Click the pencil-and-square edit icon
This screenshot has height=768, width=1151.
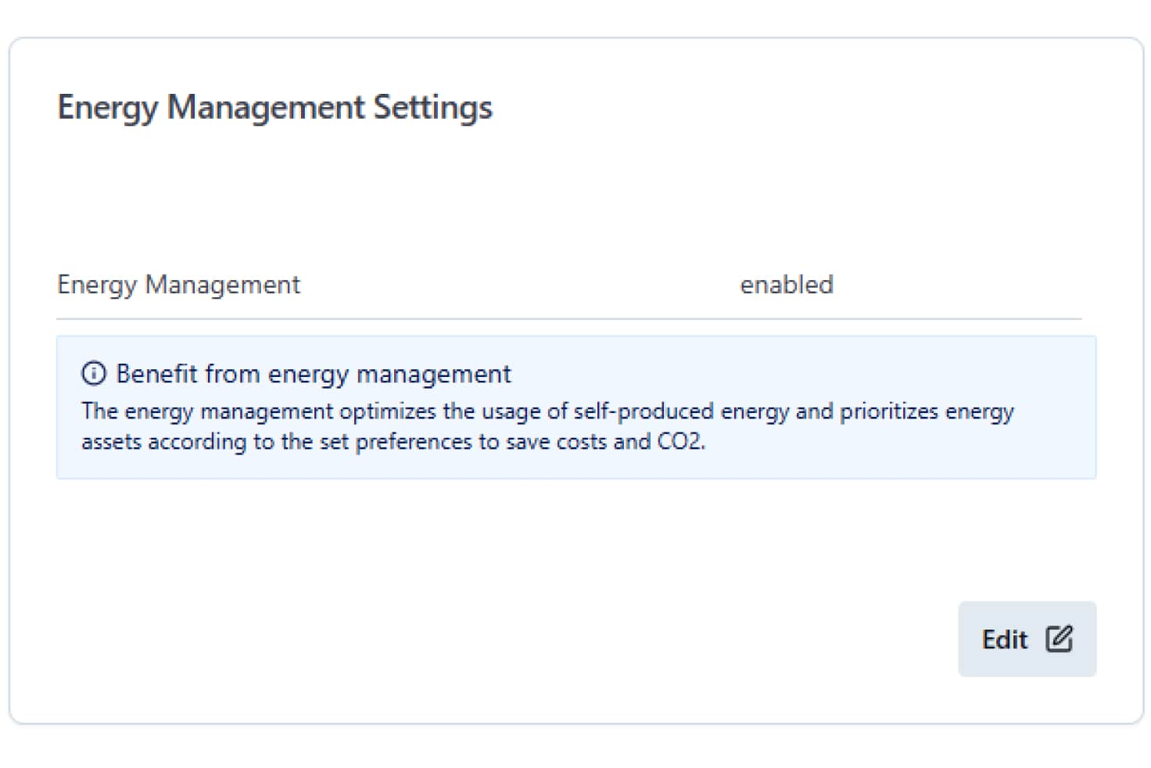click(x=1060, y=639)
